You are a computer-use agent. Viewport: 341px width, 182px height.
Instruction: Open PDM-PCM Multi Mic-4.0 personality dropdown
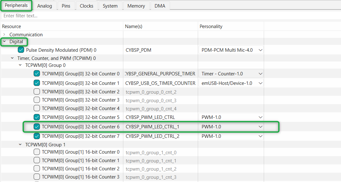click(260, 50)
